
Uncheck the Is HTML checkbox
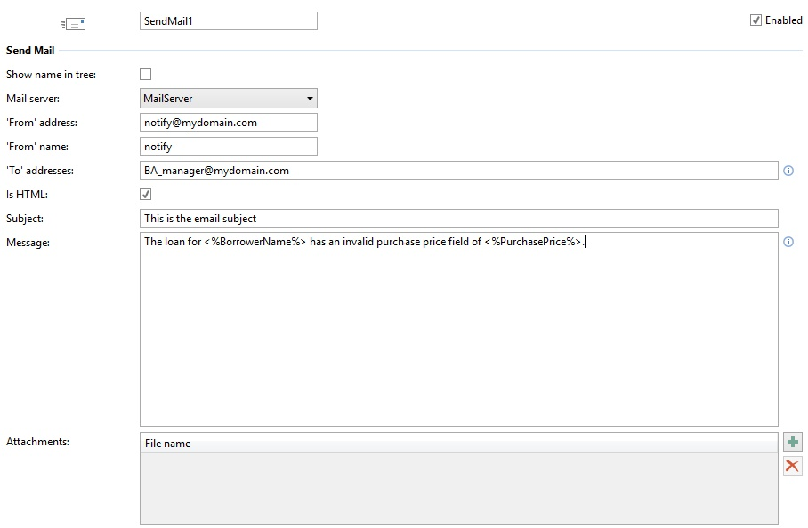click(146, 194)
